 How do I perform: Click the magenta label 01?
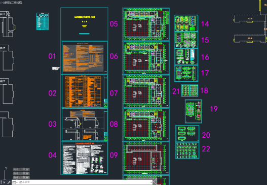(x=52, y=56)
